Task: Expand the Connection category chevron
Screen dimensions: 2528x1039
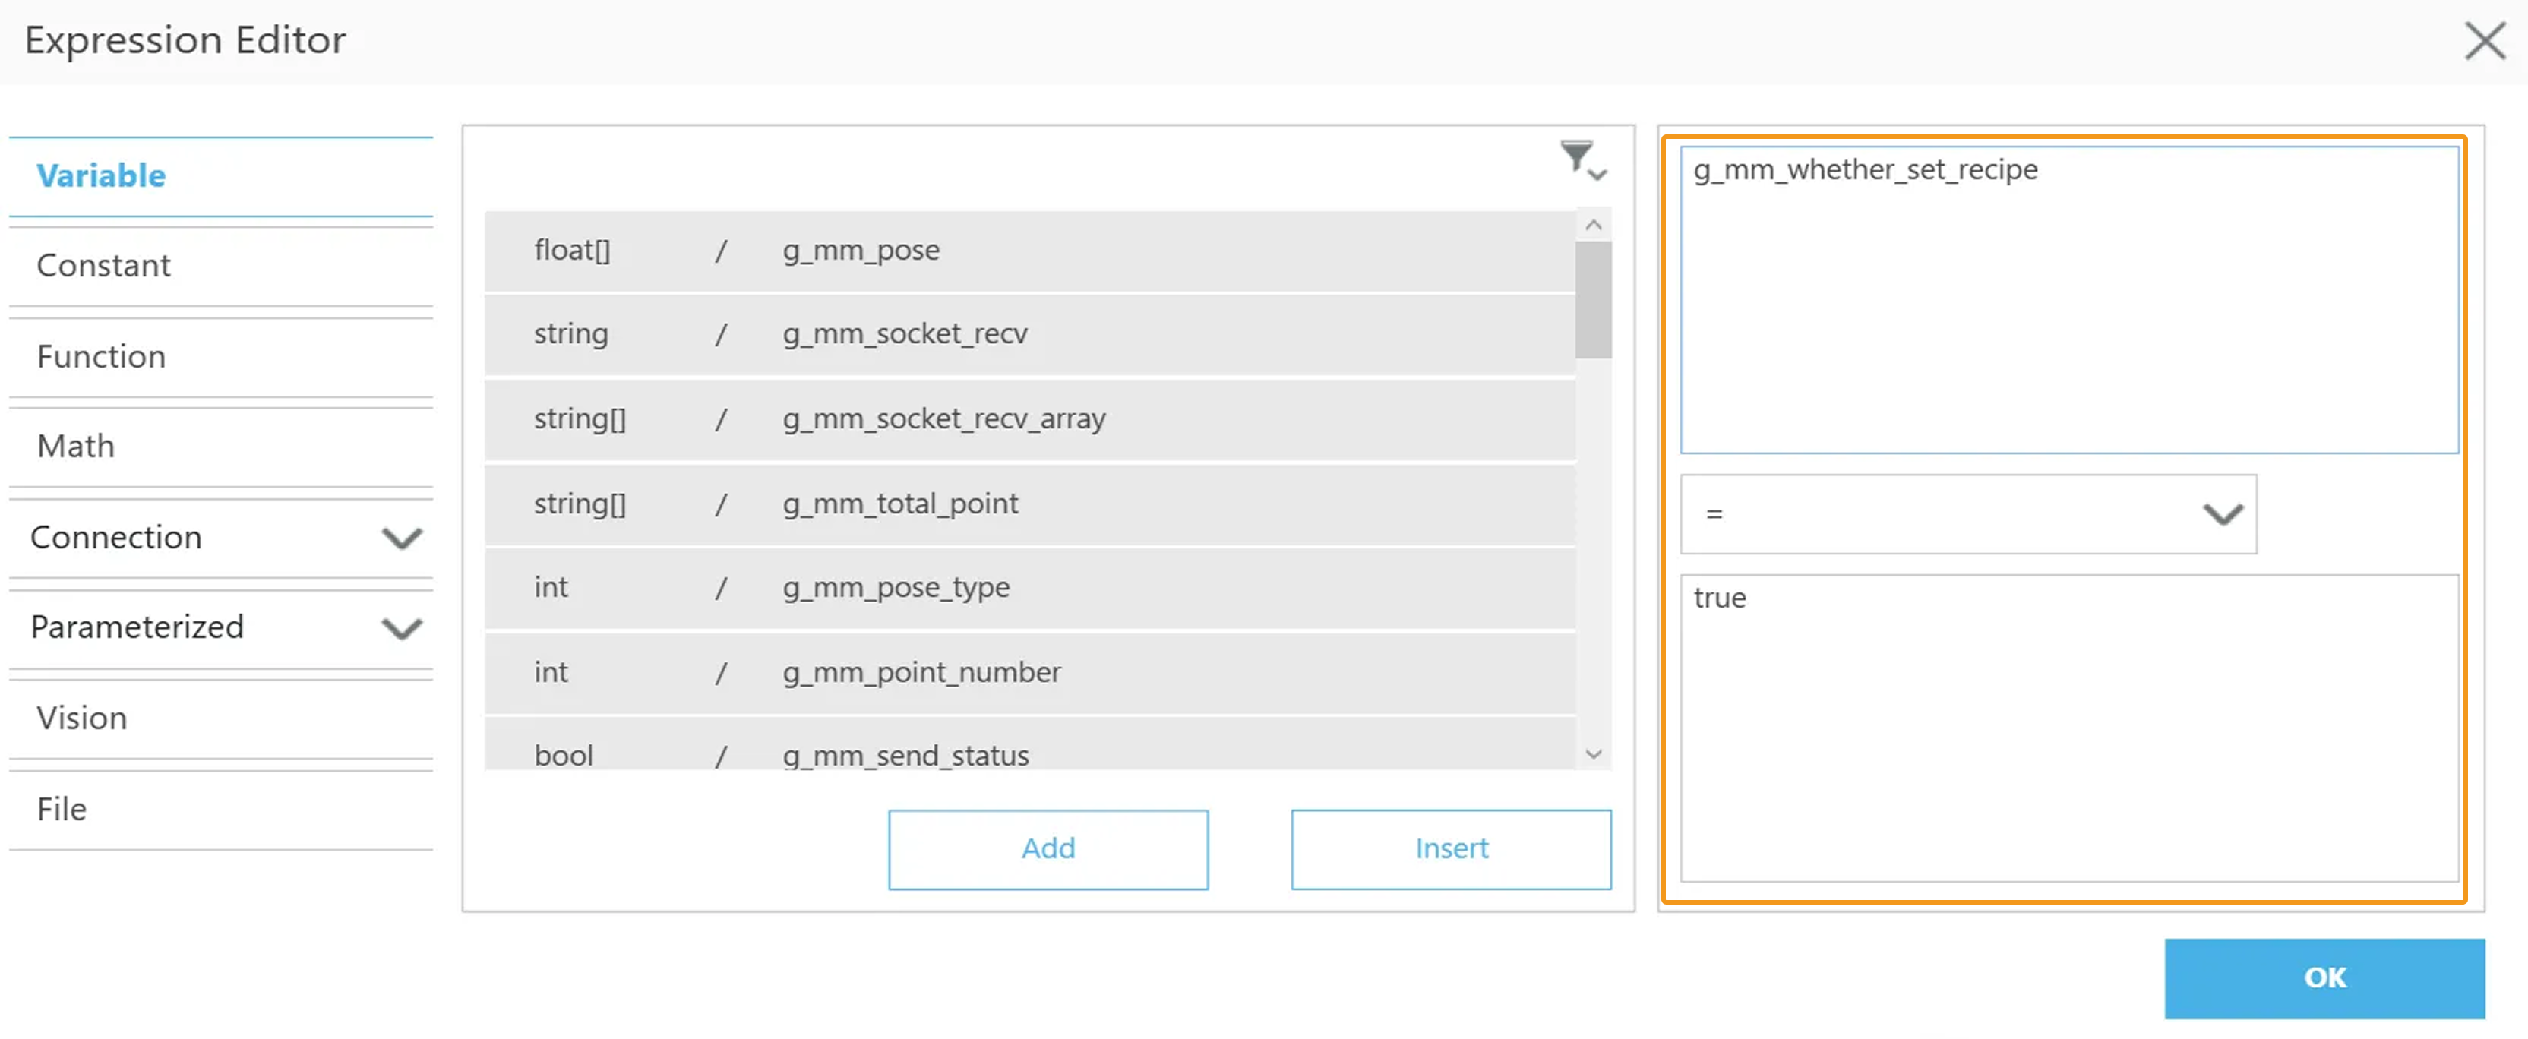Action: [401, 538]
